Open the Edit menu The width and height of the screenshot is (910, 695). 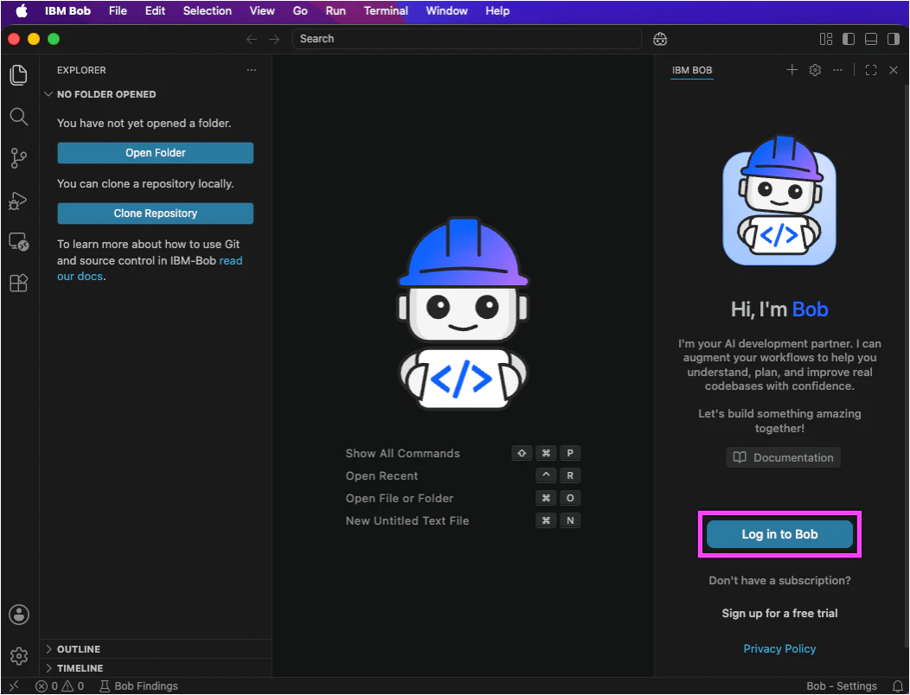pyautogui.click(x=155, y=10)
